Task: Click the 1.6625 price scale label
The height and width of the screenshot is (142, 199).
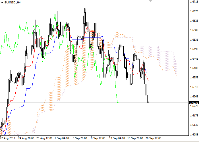Action: click(x=194, y=20)
